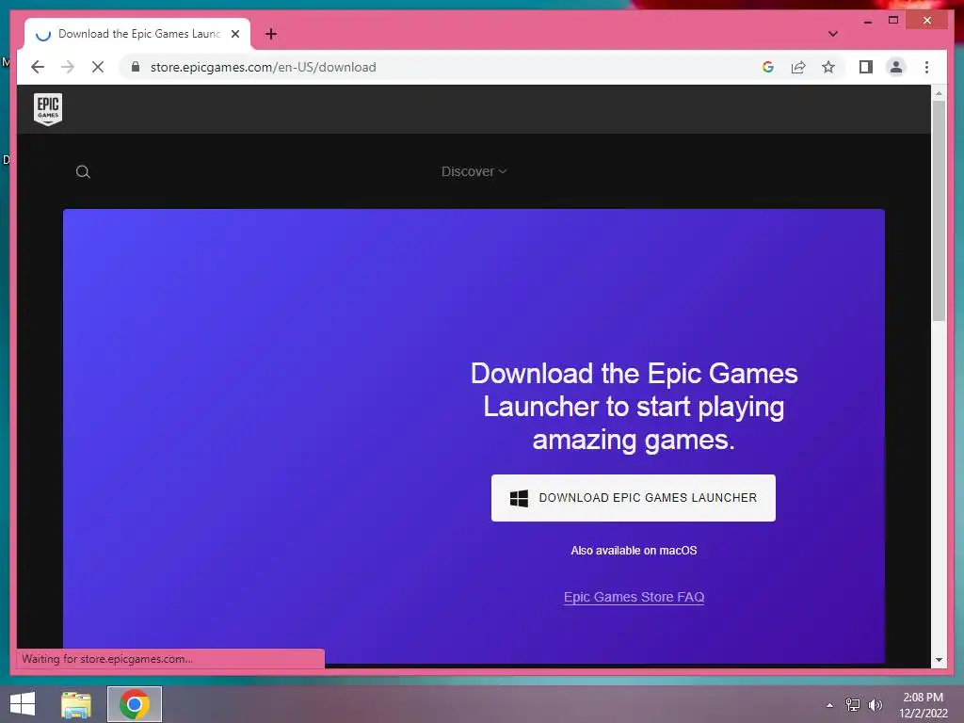Click the Also available on macOS text
The image size is (964, 723).
click(634, 550)
